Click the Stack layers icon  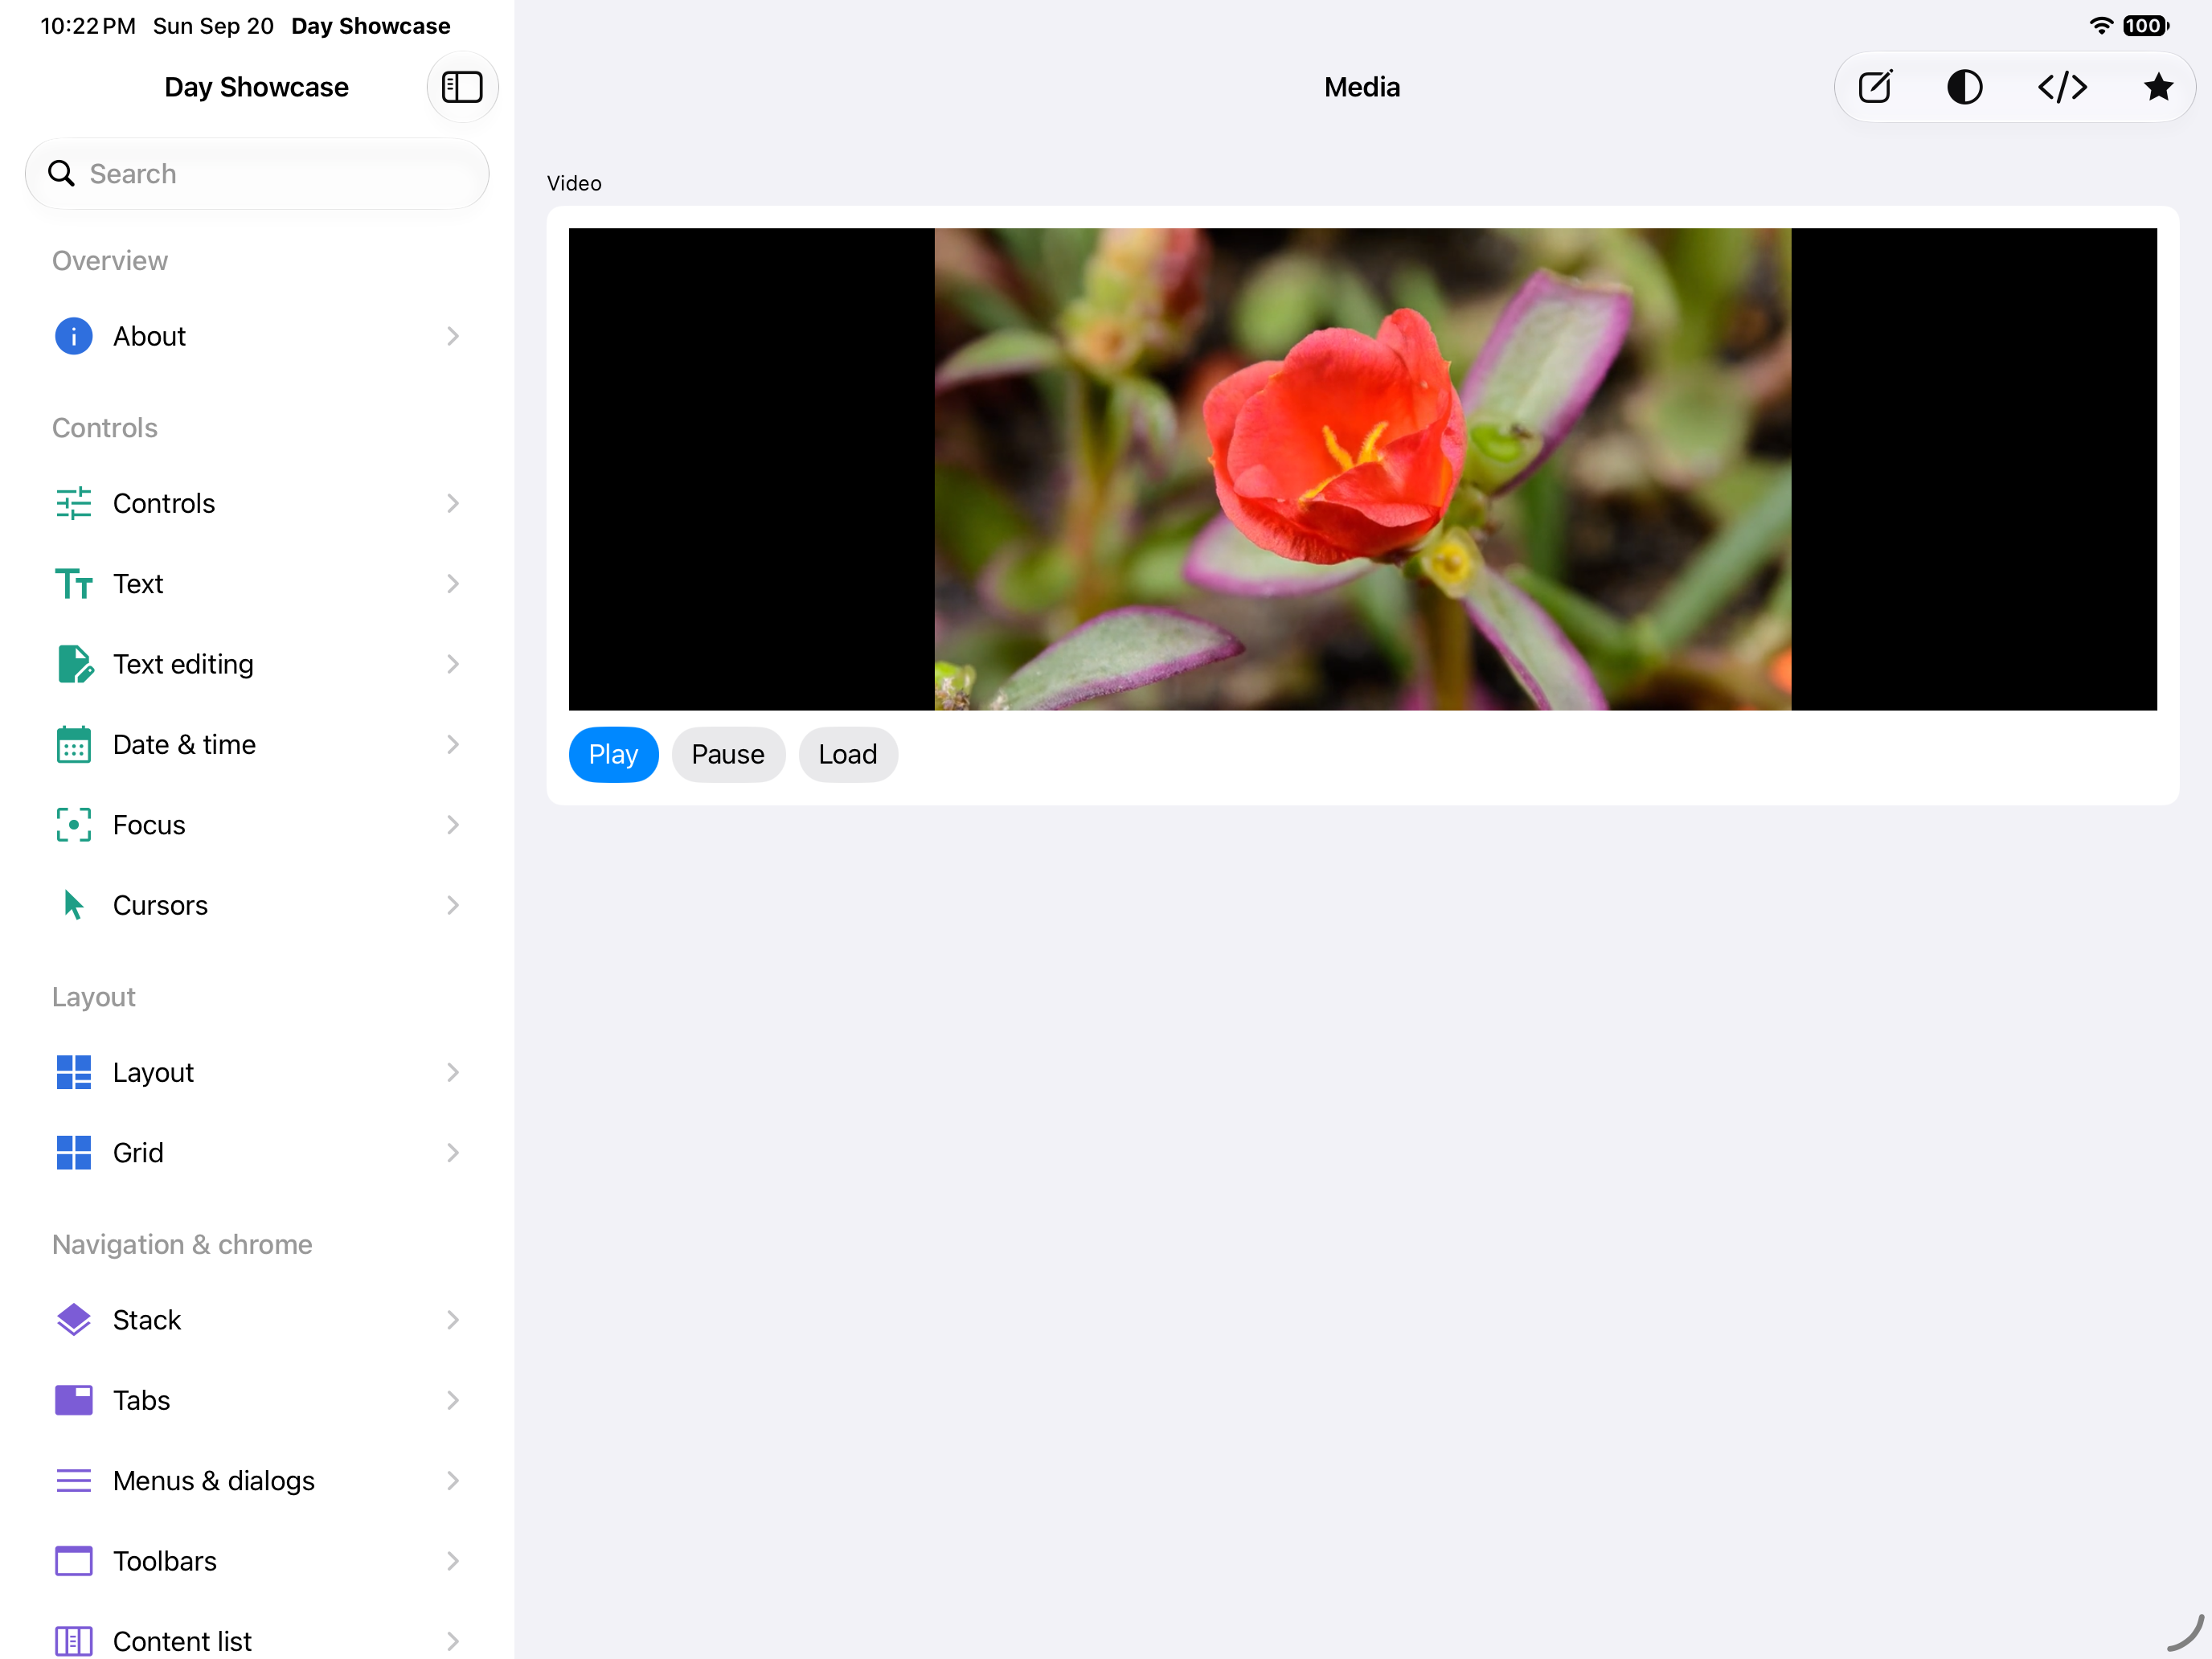coord(73,1320)
